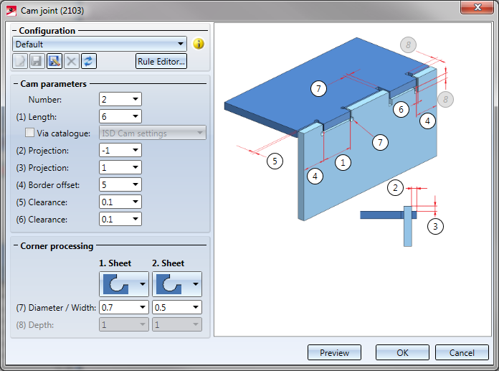Close the Cam joint dialog
Viewport: 499px width, 371px height.
(x=477, y=7)
